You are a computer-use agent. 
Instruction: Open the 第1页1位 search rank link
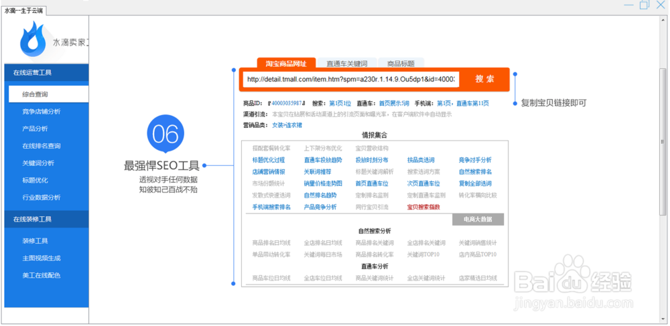(x=340, y=103)
